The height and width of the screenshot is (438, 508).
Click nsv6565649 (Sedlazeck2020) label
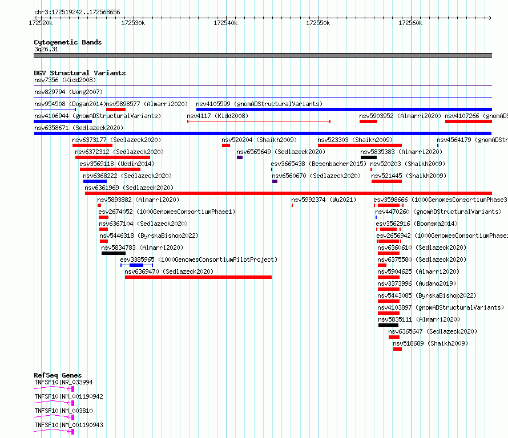(281, 152)
